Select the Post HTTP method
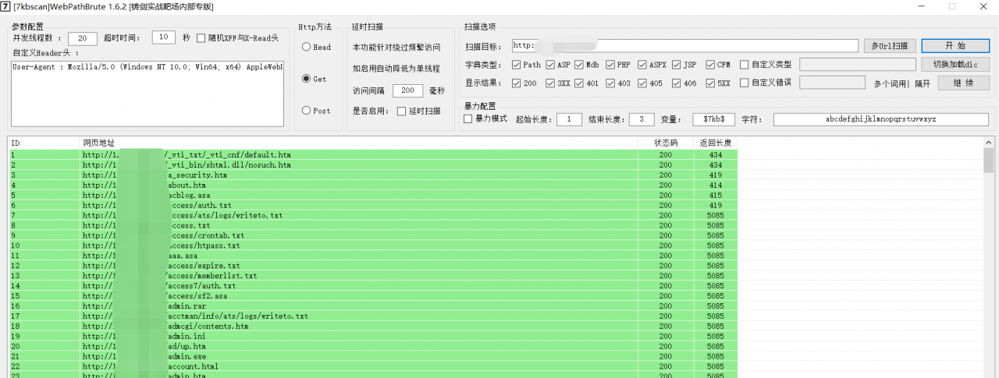 coord(307,111)
